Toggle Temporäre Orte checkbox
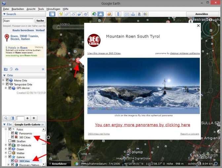222x168 pixels. pos(7,84)
